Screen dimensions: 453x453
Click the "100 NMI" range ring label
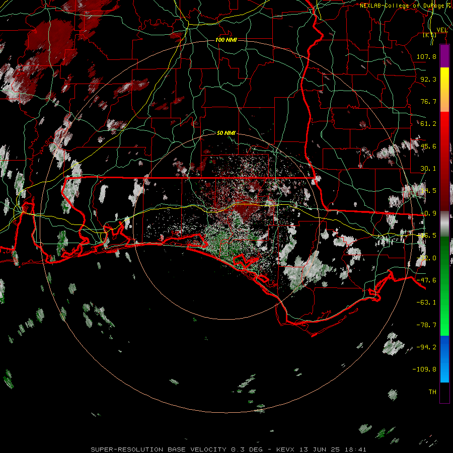(x=226, y=40)
